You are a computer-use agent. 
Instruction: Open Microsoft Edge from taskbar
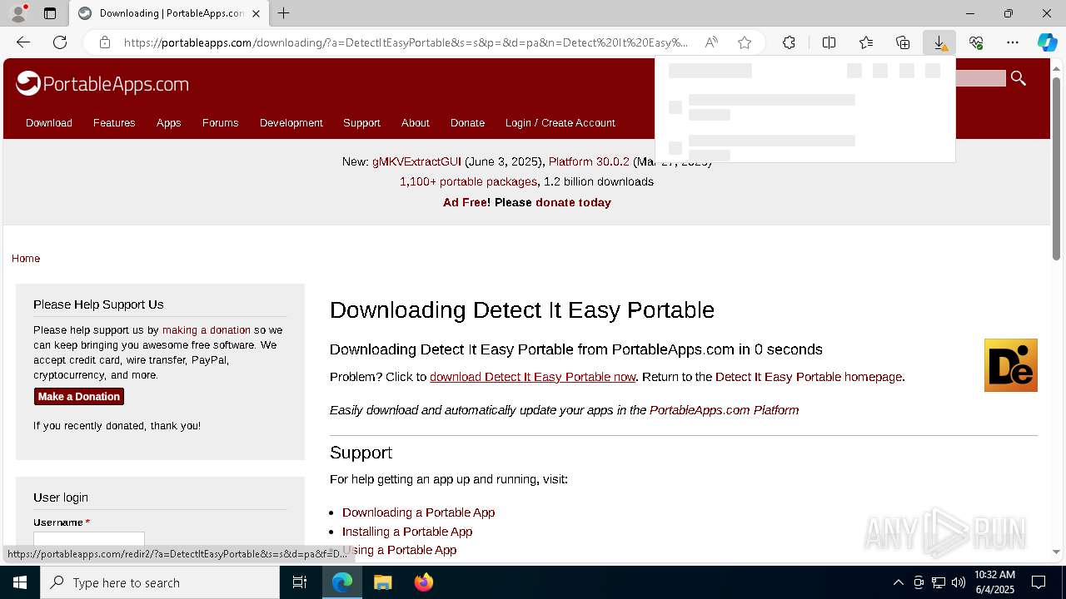pos(342,582)
